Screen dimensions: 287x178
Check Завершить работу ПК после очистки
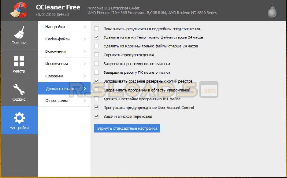[97, 72]
